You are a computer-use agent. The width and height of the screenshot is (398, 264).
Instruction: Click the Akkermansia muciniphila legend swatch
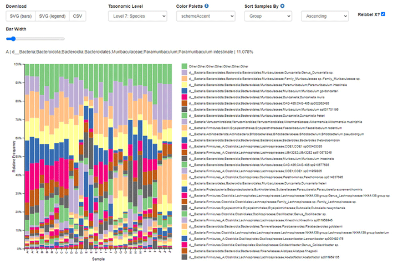[184, 121]
